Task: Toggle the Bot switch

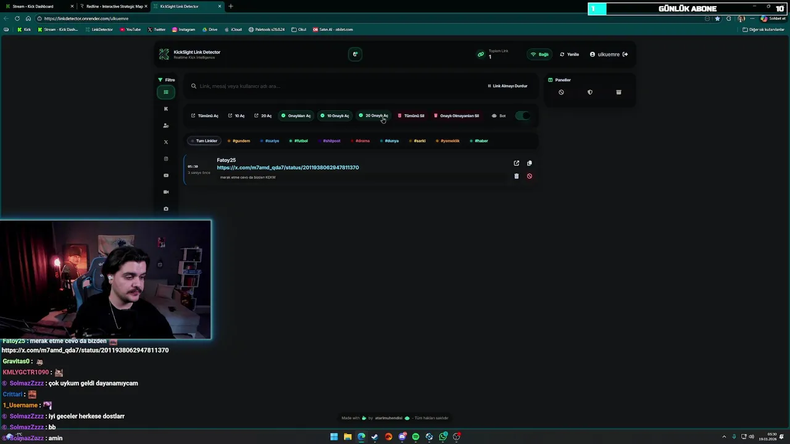Action: [523, 116]
